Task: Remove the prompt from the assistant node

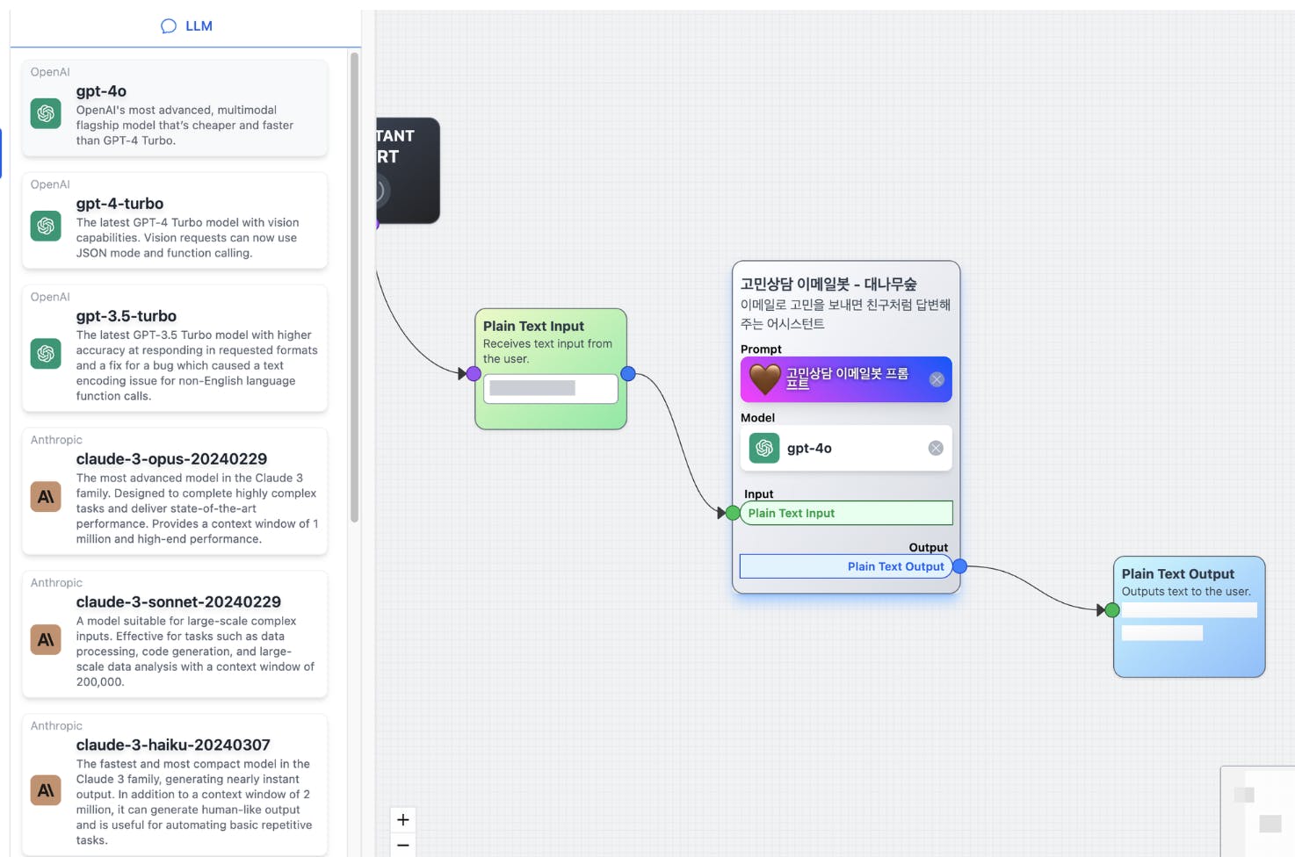Action: click(937, 379)
